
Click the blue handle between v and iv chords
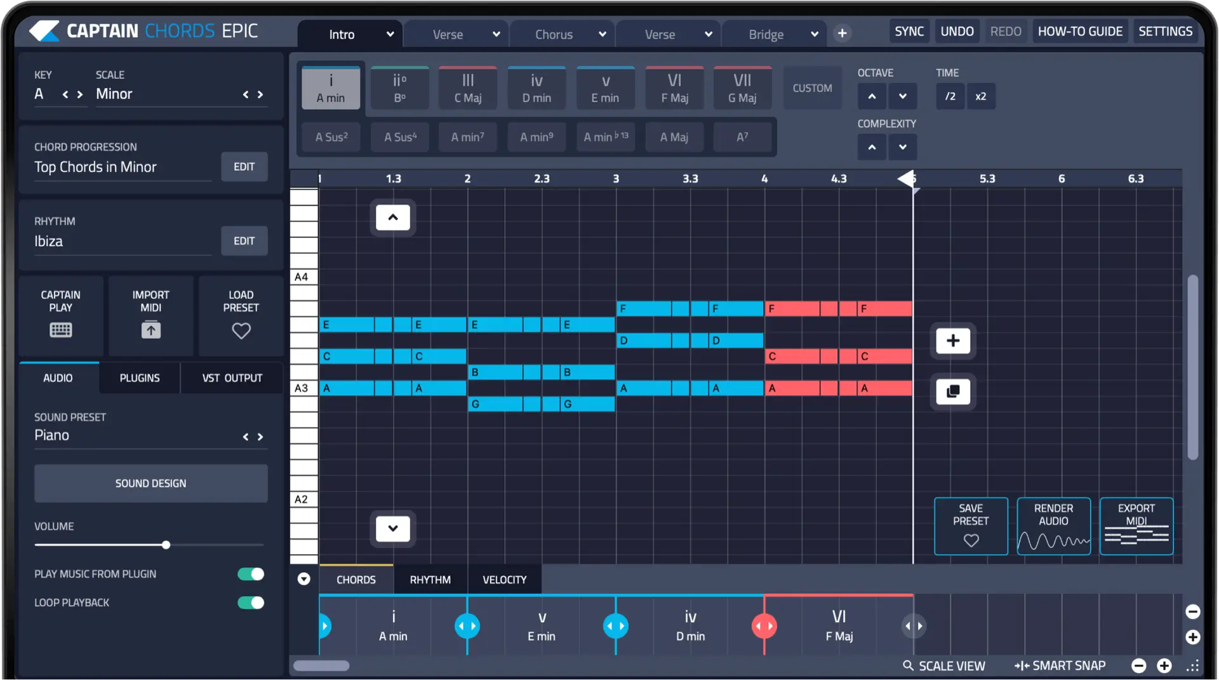point(616,626)
